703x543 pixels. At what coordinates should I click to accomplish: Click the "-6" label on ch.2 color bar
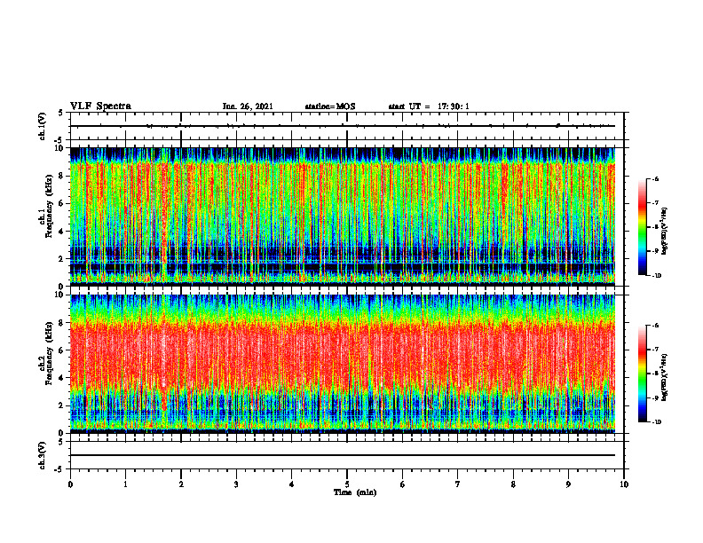coord(655,326)
